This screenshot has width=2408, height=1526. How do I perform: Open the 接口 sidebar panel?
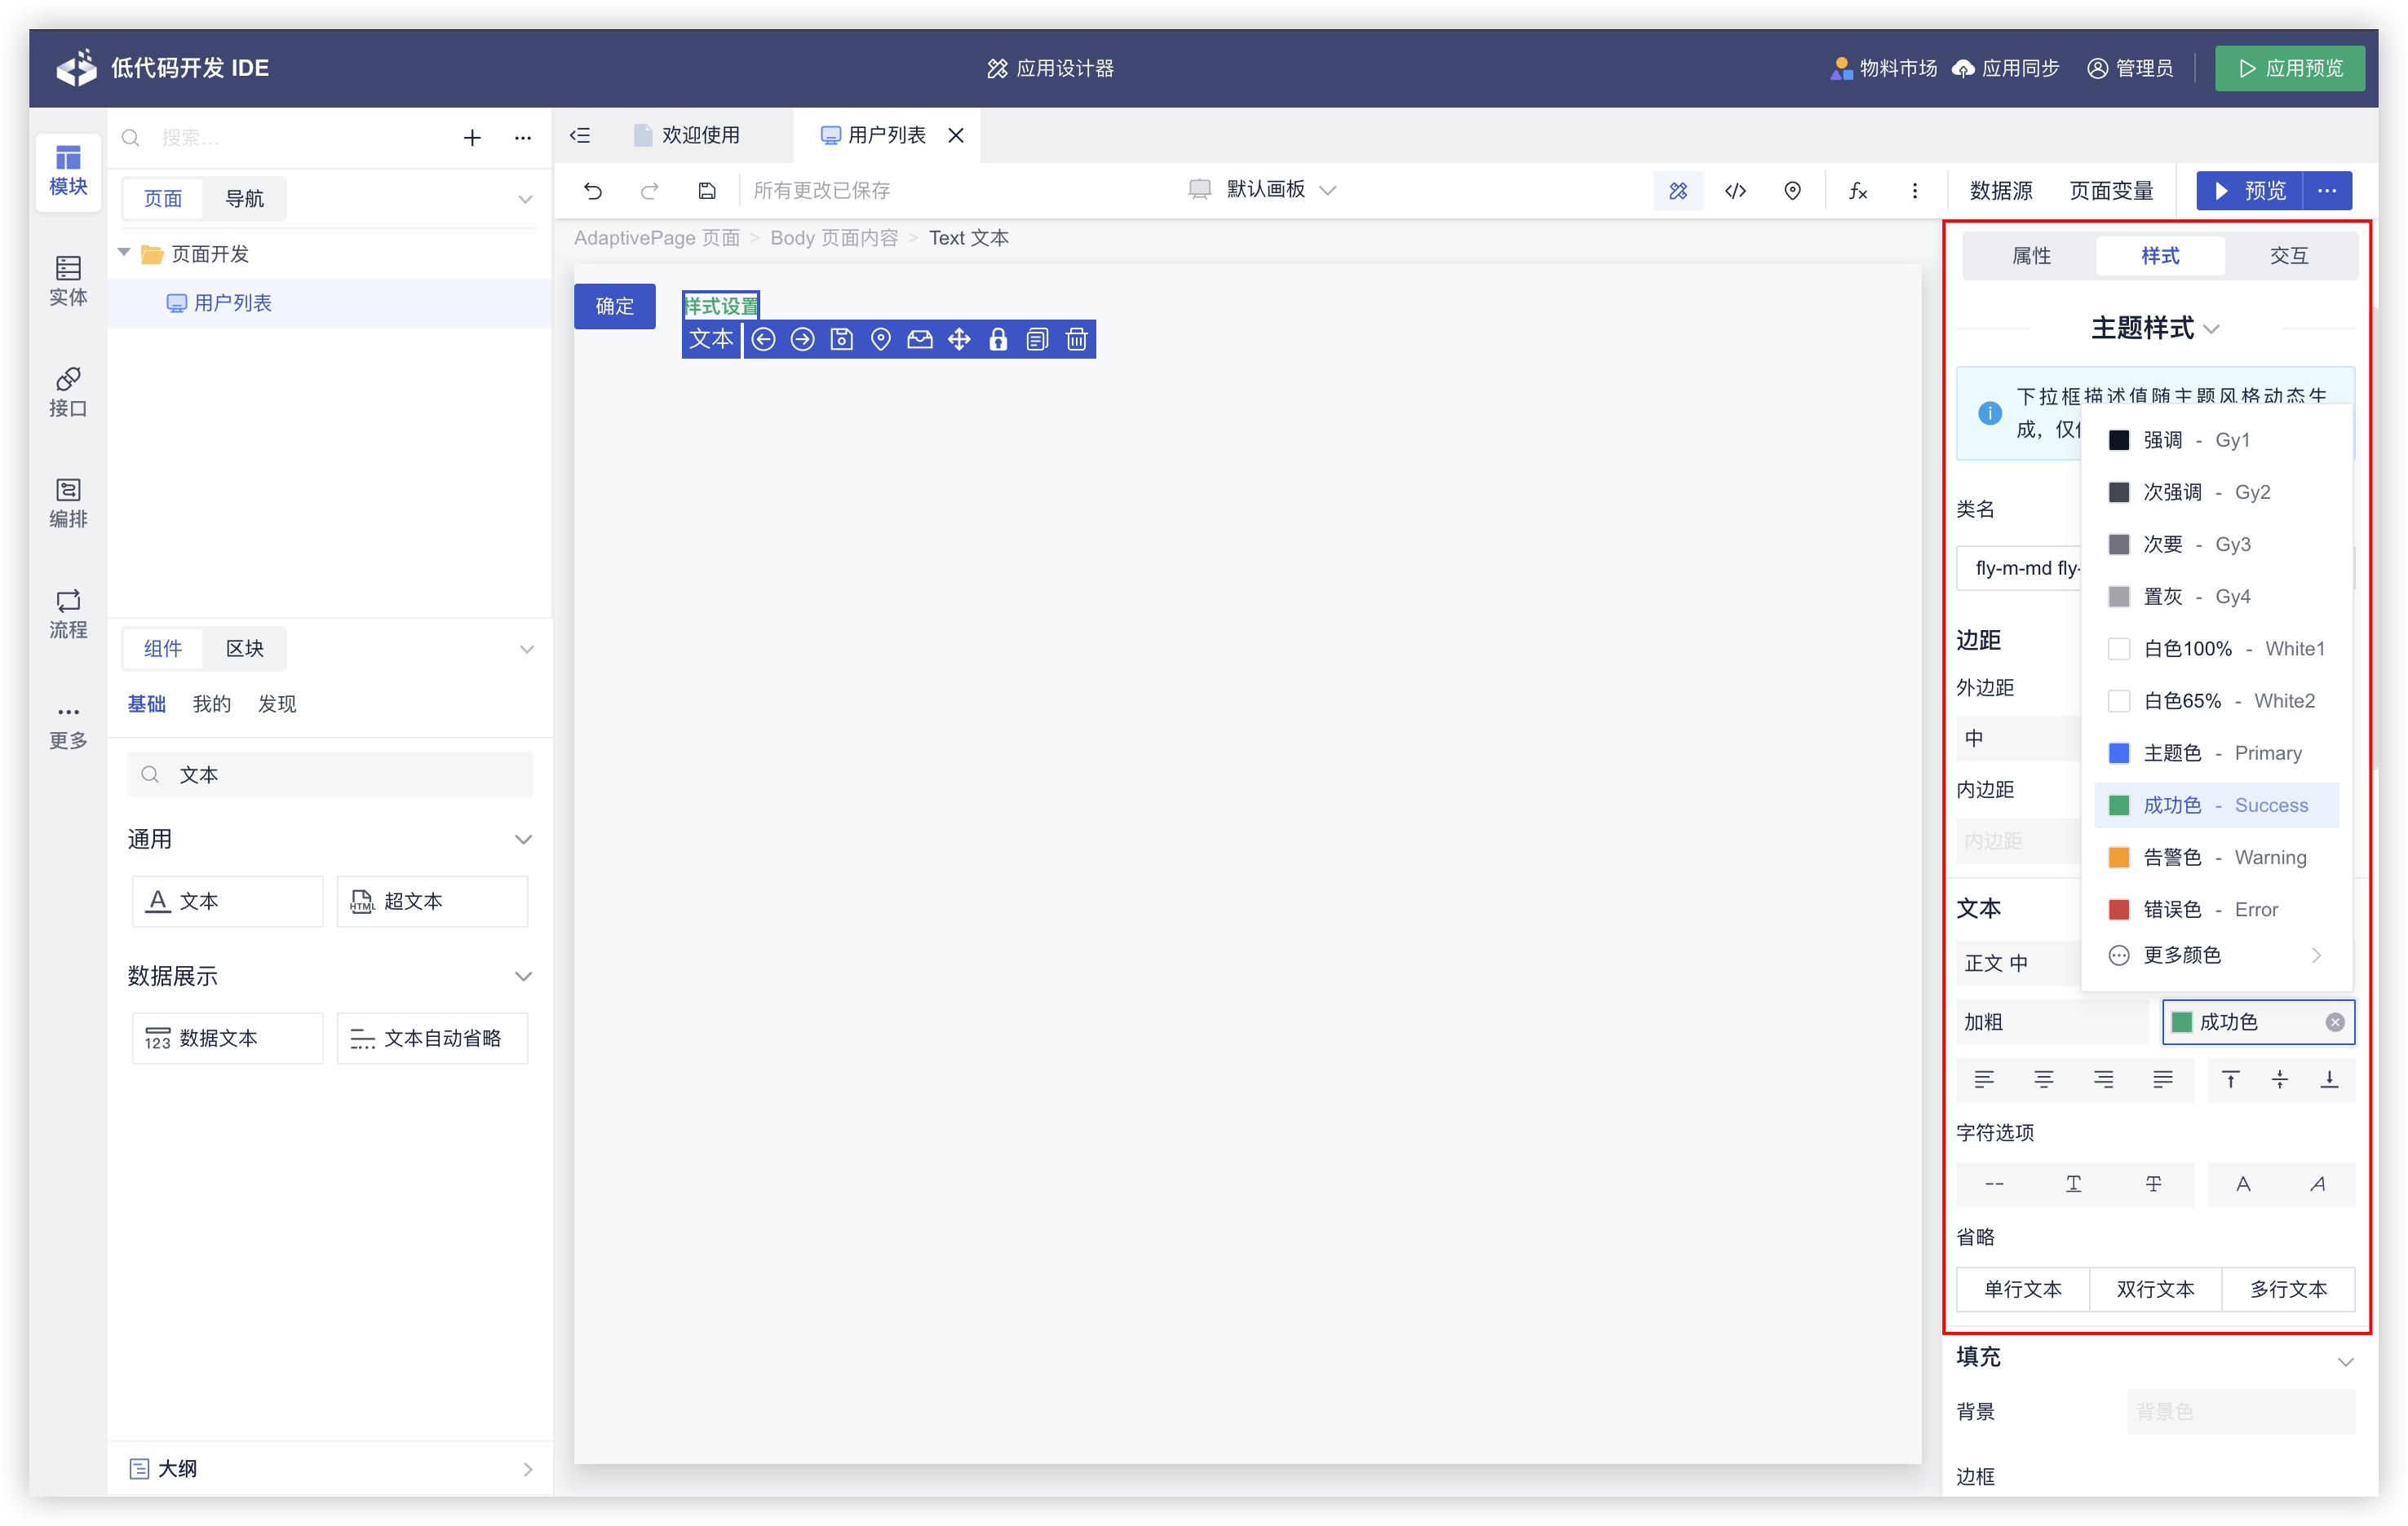tap(68, 390)
